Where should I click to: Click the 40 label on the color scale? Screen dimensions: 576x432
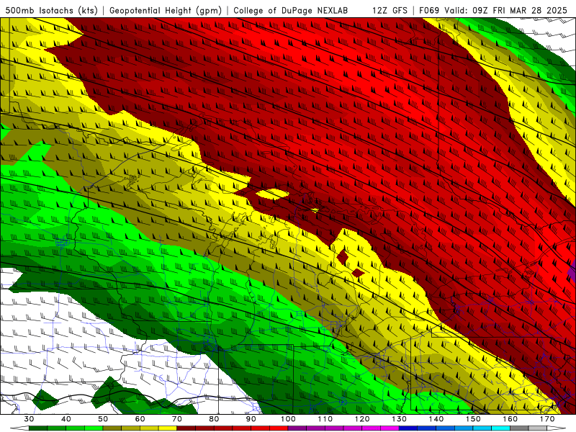pyautogui.click(x=66, y=419)
